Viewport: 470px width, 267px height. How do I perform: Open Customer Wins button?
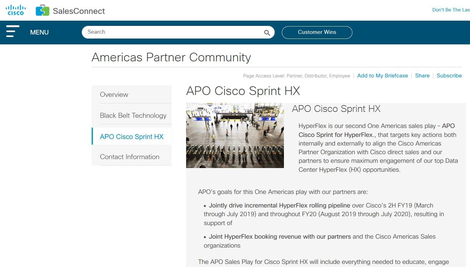317,32
